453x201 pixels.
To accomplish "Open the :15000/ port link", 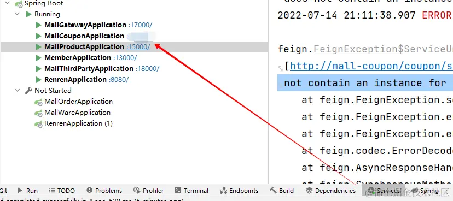I will [138, 47].
